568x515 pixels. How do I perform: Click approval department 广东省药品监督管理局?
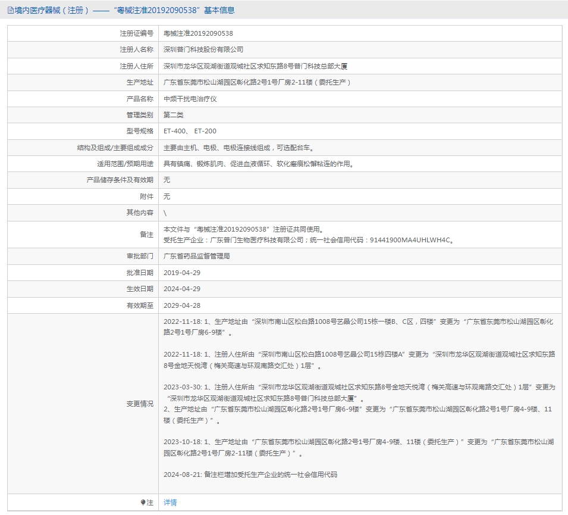coord(197,256)
